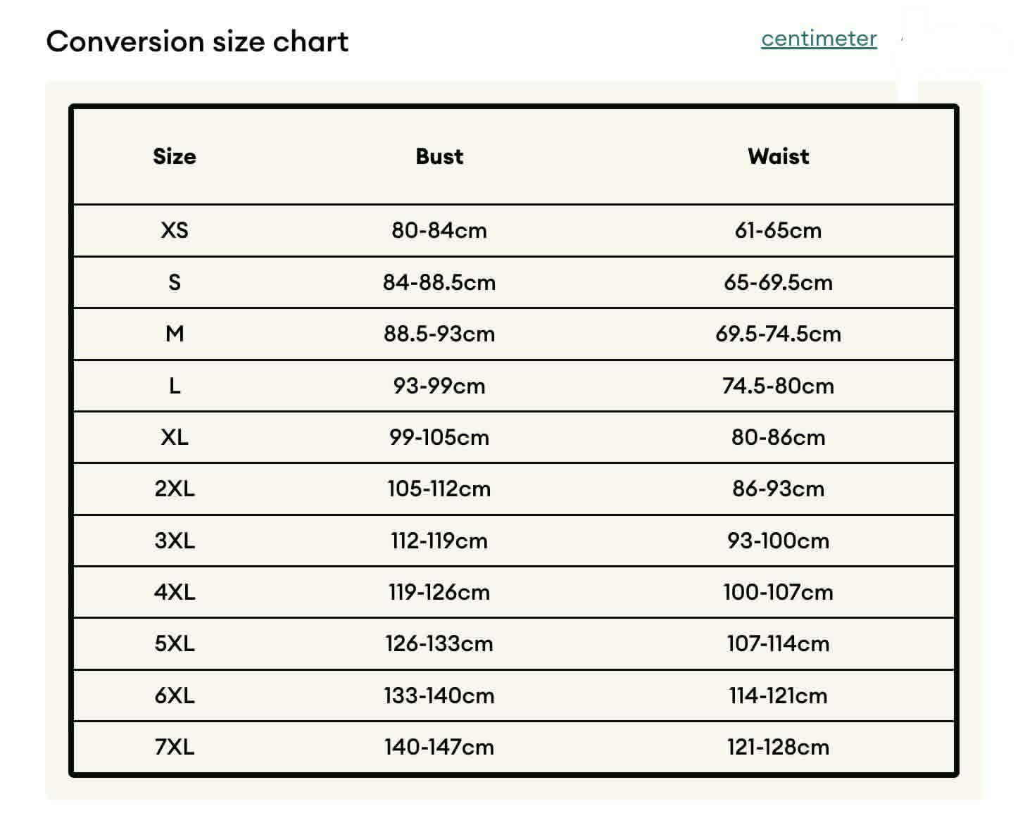Click the 61-65cm waist cell
The width and height of the screenshot is (1025, 825).
click(x=779, y=230)
